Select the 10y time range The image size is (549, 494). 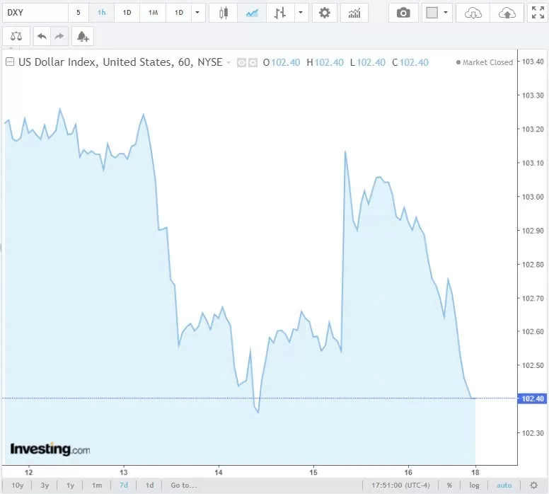pyautogui.click(x=18, y=486)
